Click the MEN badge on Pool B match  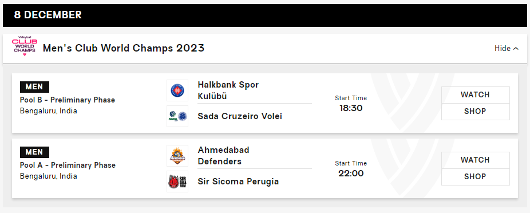click(34, 87)
